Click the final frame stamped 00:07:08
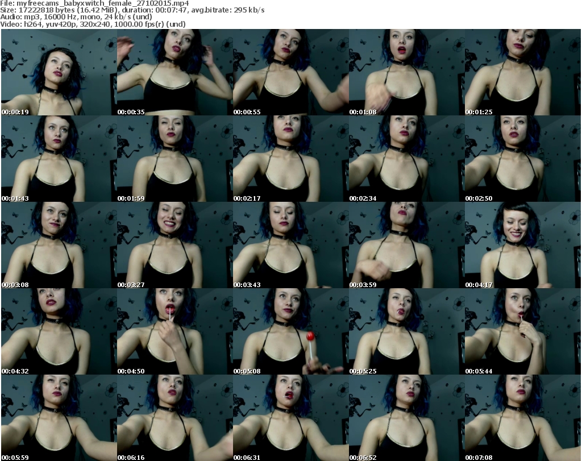 [523, 418]
